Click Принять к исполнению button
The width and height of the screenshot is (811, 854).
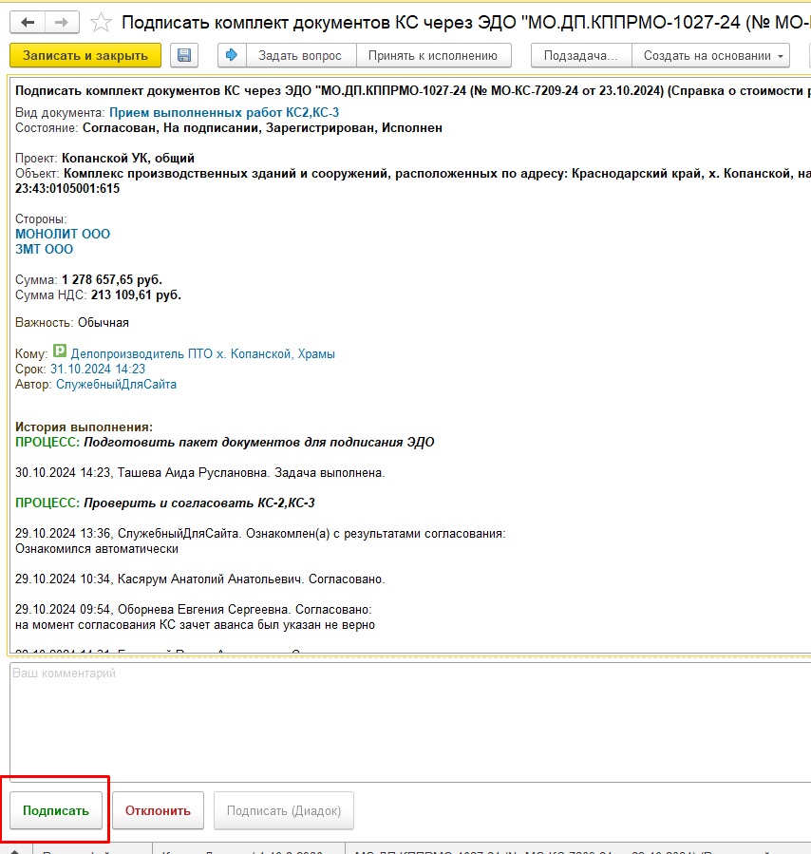click(432, 56)
